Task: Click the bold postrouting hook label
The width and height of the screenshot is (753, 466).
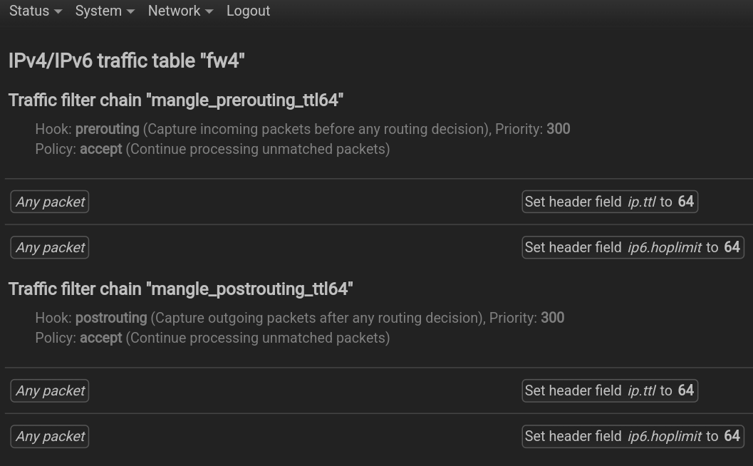Action: click(x=111, y=318)
